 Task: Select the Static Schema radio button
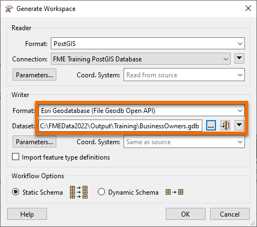click(15, 192)
